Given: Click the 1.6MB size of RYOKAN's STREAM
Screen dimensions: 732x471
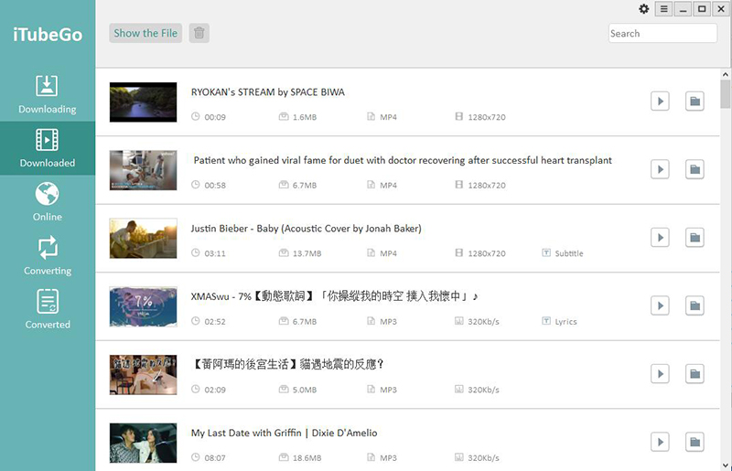Looking at the screenshot, I should [298, 117].
